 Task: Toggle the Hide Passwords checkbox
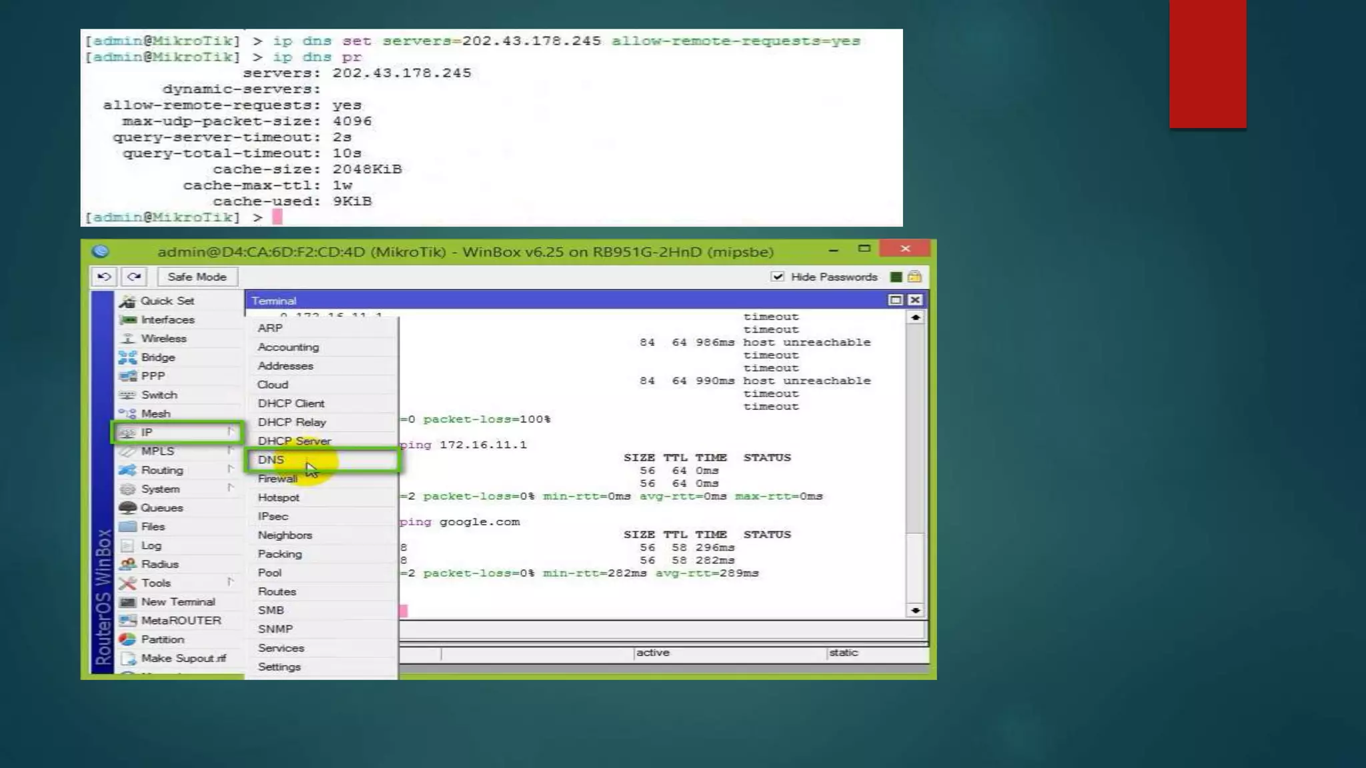[x=778, y=277]
